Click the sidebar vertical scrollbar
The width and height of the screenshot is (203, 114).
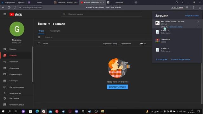click(x=32, y=64)
